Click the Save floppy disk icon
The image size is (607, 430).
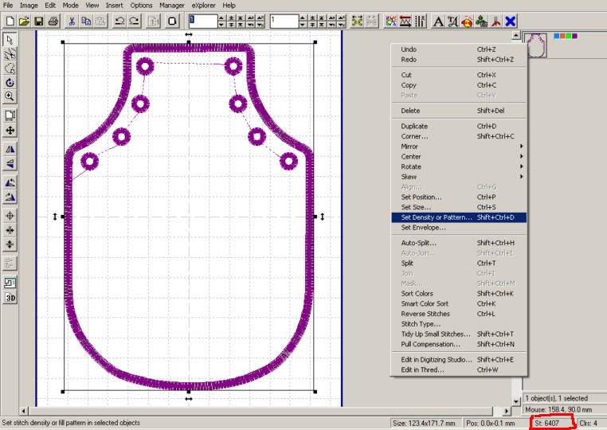38,21
